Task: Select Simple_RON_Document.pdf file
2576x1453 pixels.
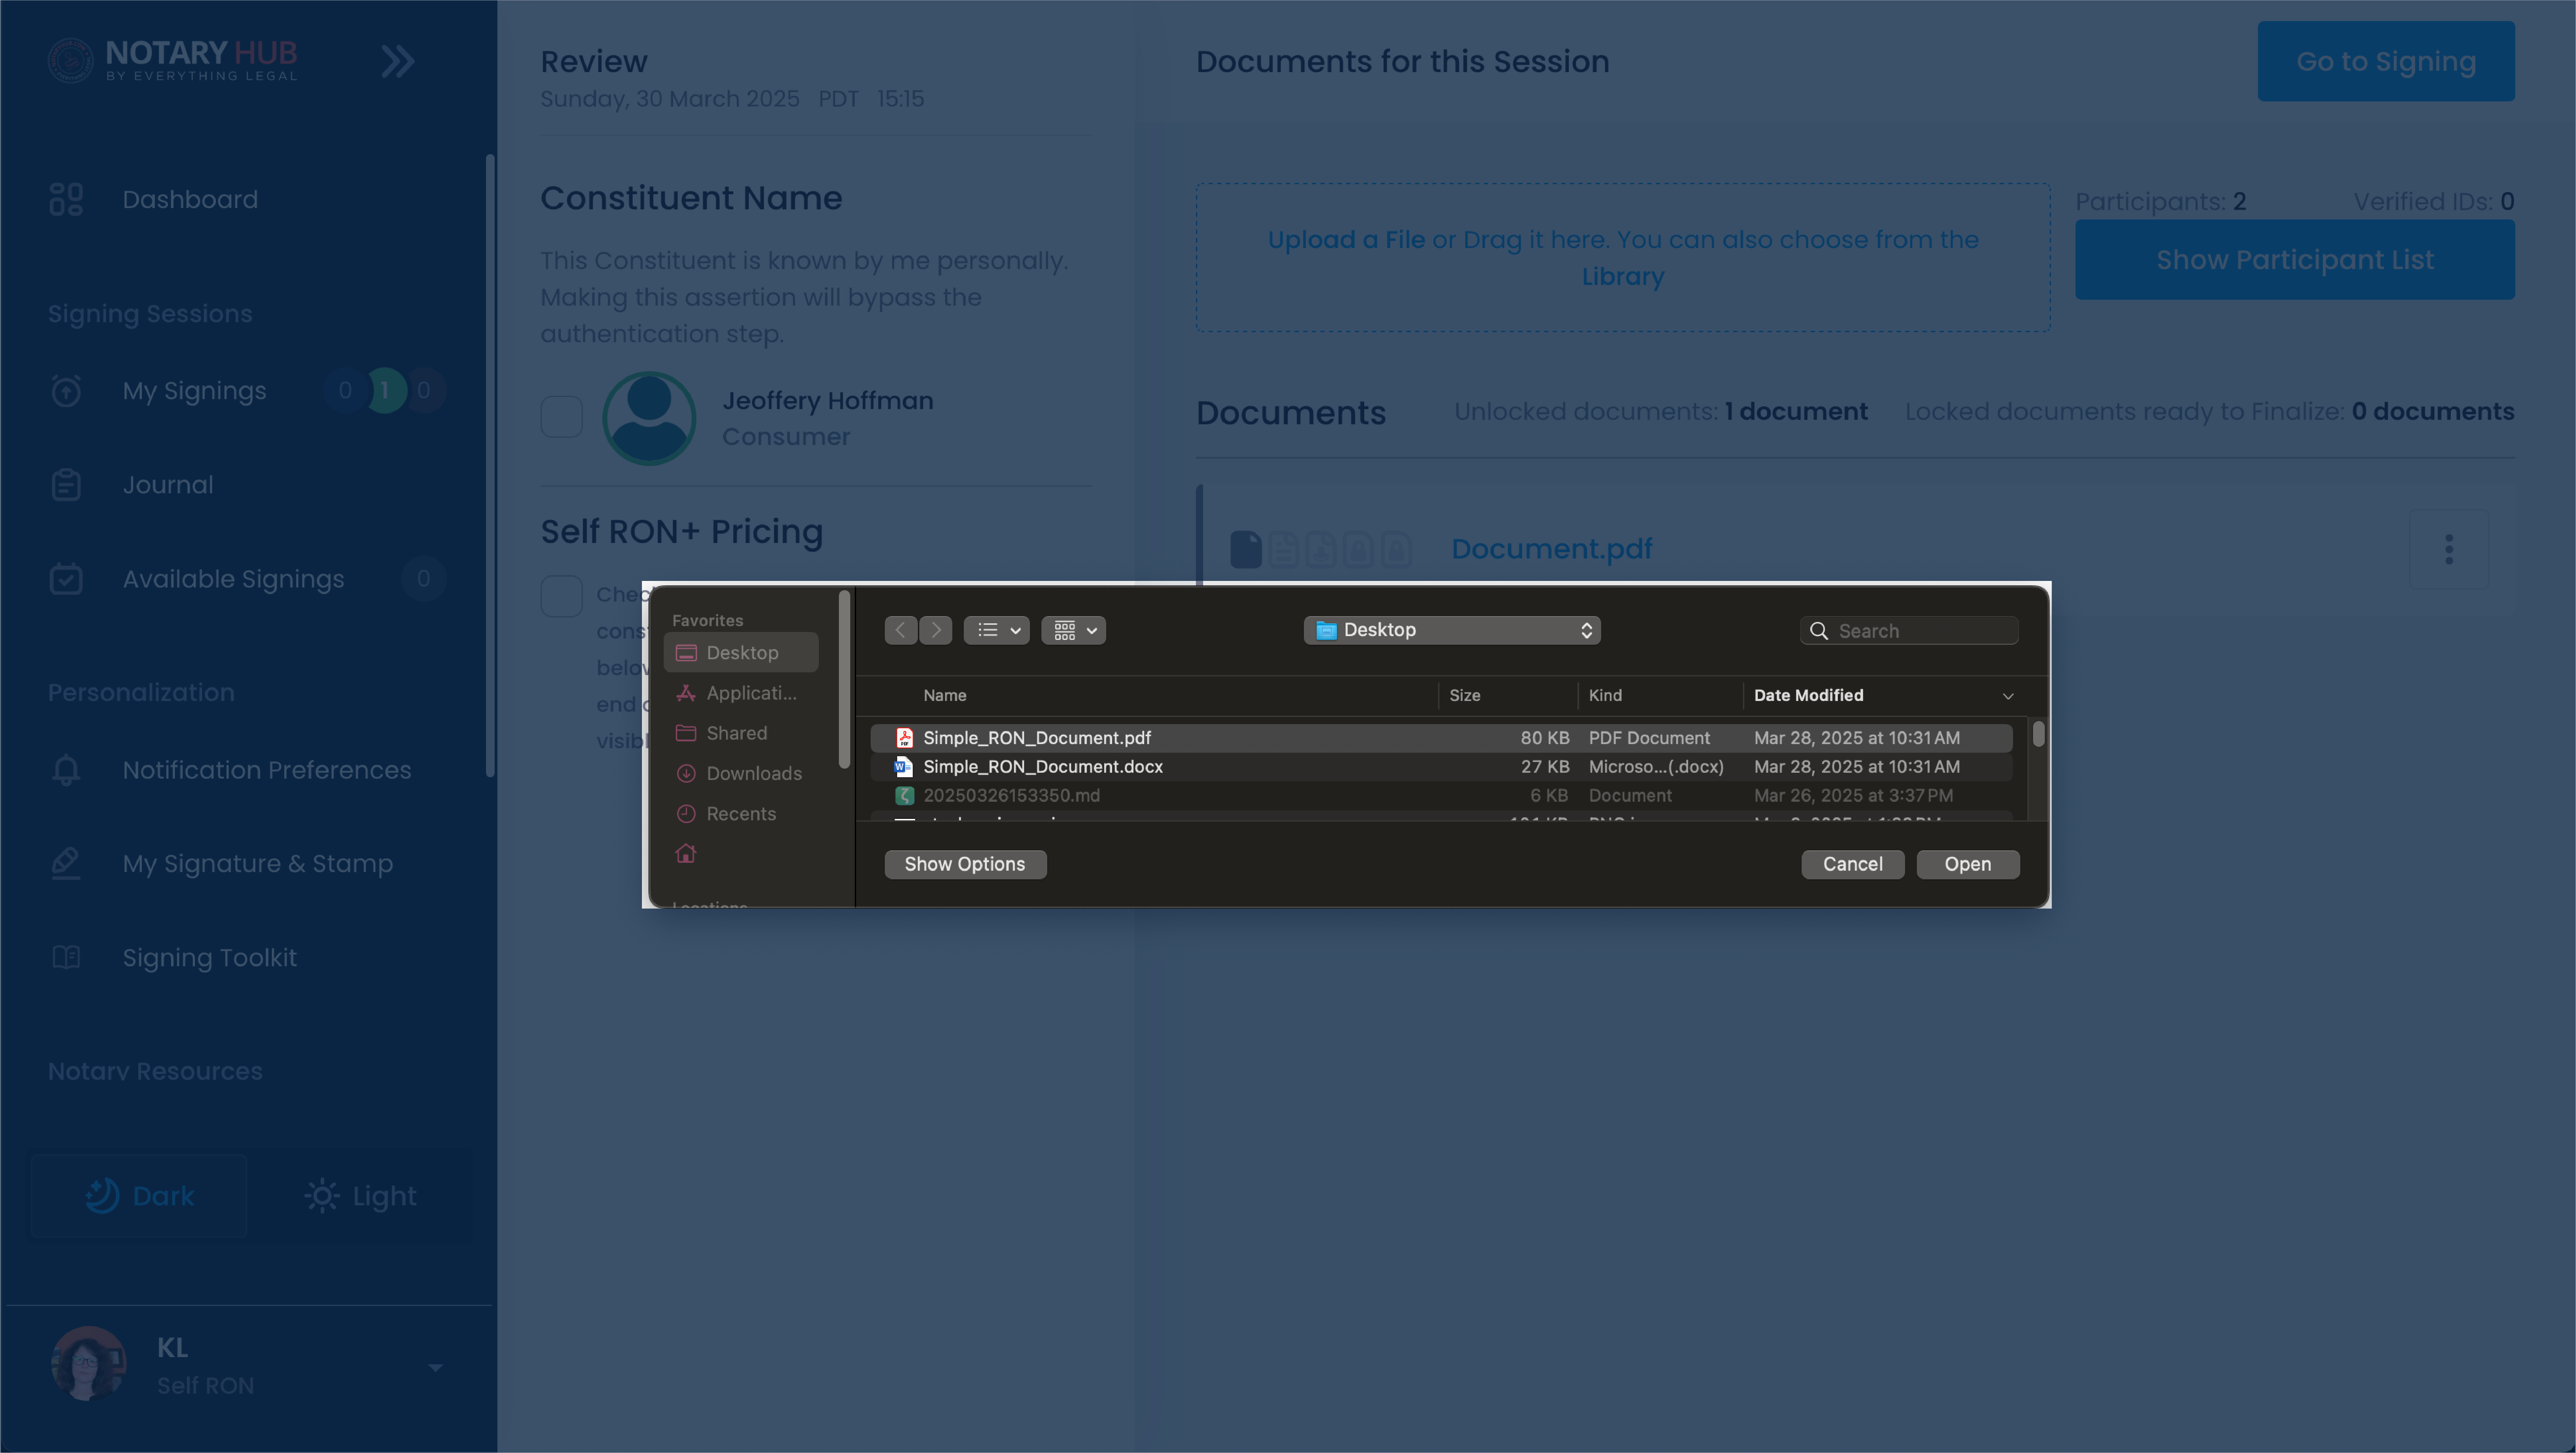Action: point(1441,738)
